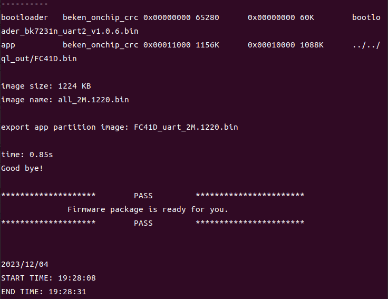Click the 1156K value in the app row

pos(207,45)
